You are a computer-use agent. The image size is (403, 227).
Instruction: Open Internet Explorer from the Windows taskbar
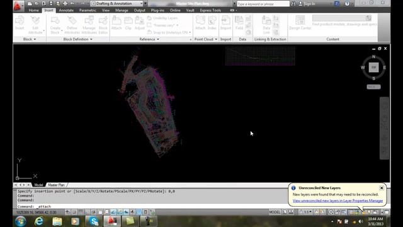point(39,221)
